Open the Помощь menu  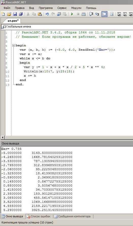(x=91, y=8)
